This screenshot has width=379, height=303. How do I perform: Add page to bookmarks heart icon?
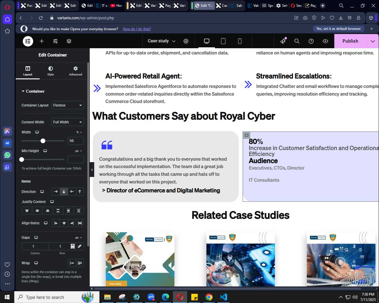(332, 18)
